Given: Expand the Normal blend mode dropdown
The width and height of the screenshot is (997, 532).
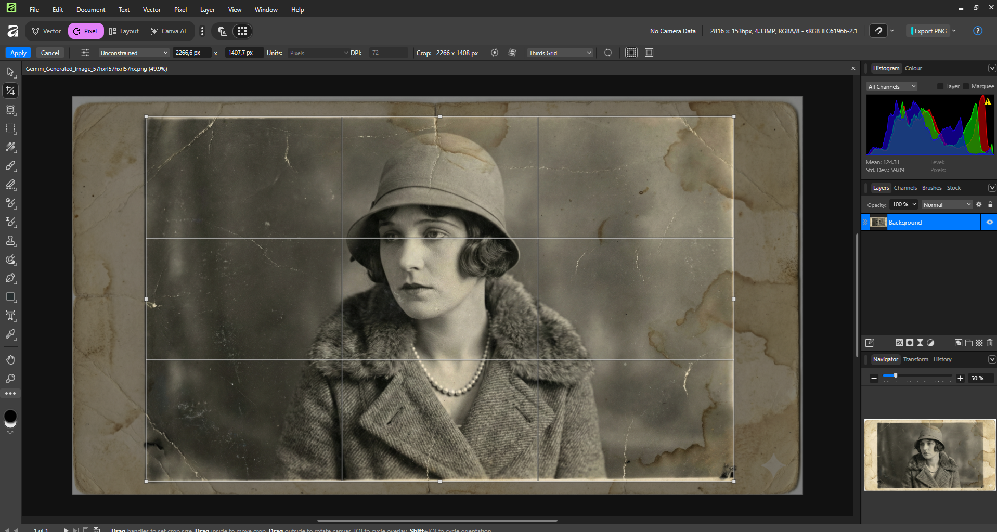Looking at the screenshot, I should click(947, 205).
